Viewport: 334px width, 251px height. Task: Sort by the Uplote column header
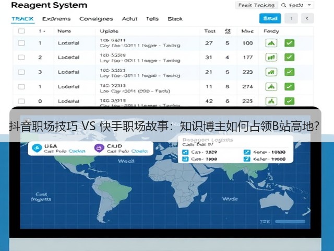point(109,31)
